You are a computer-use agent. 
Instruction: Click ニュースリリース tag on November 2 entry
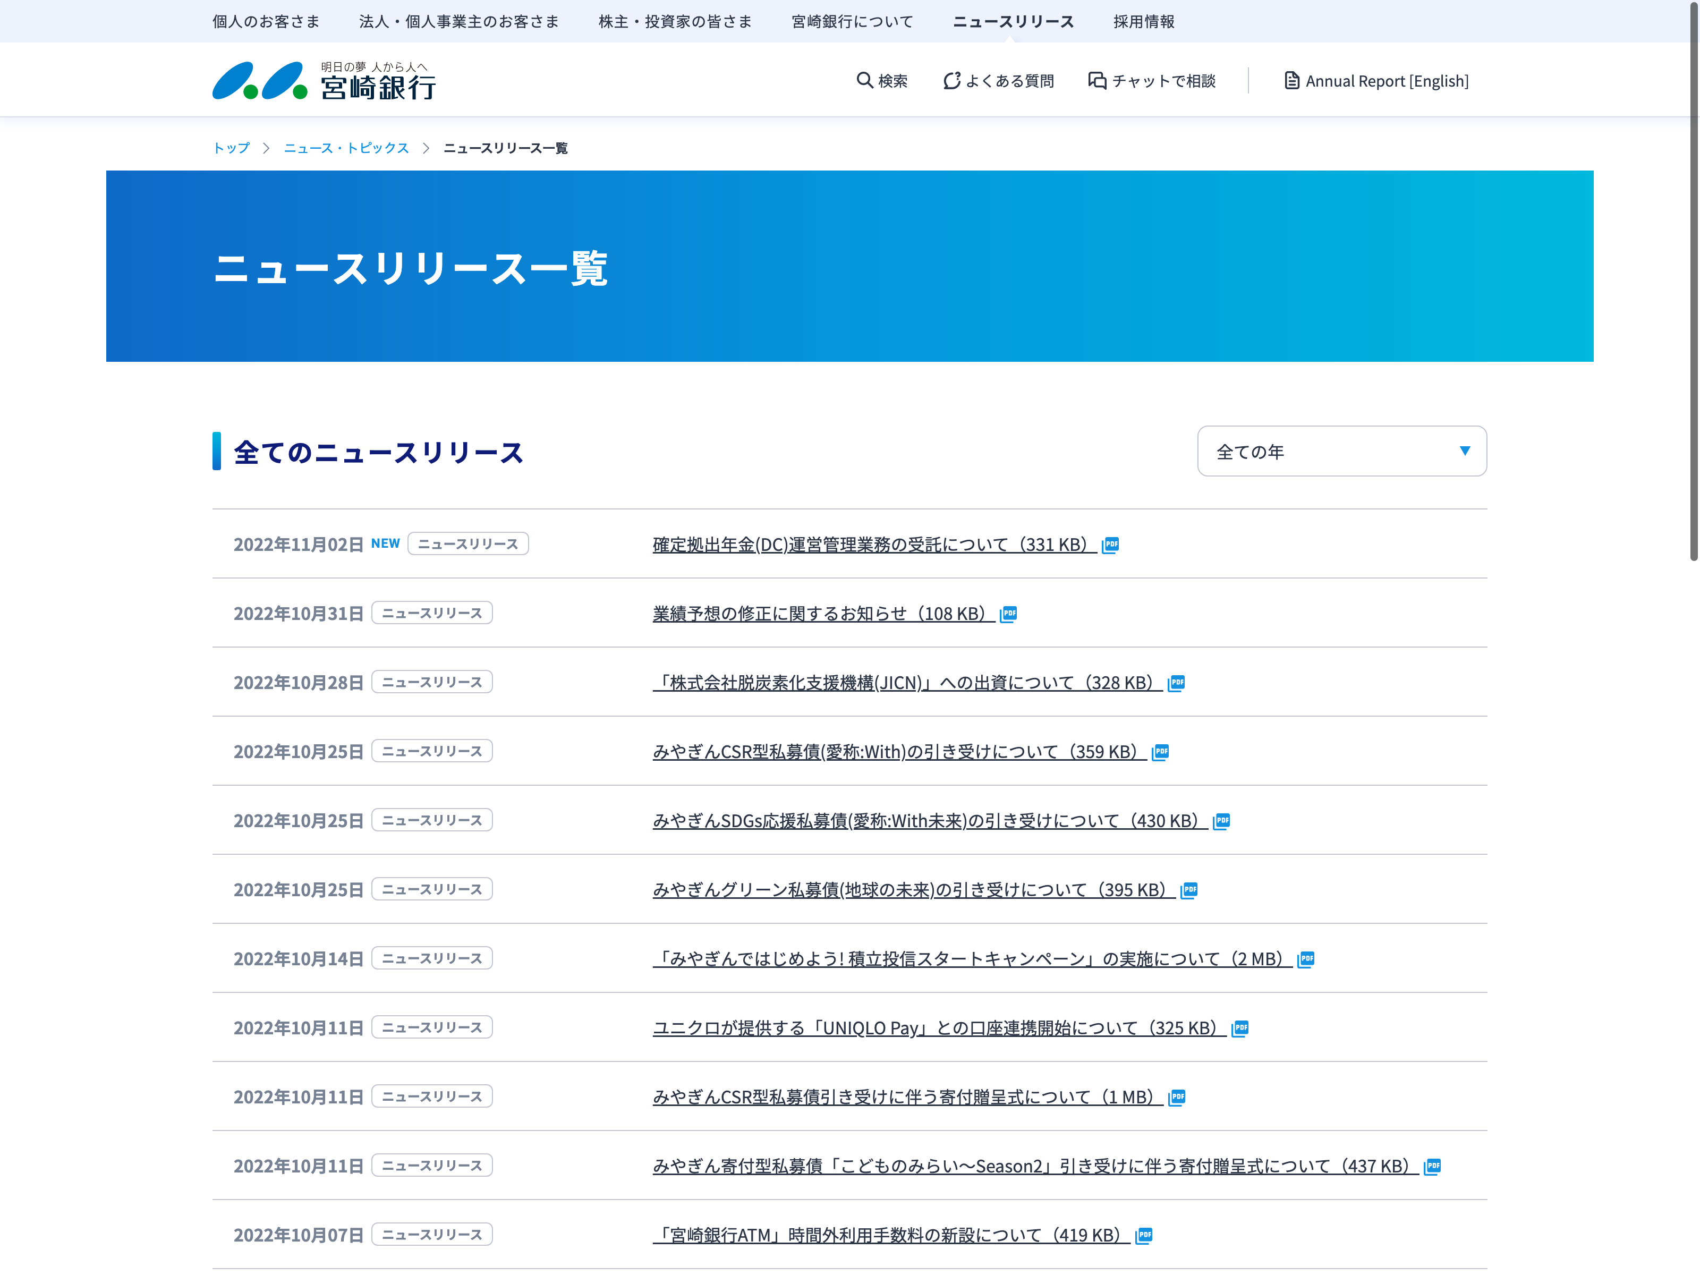[468, 544]
